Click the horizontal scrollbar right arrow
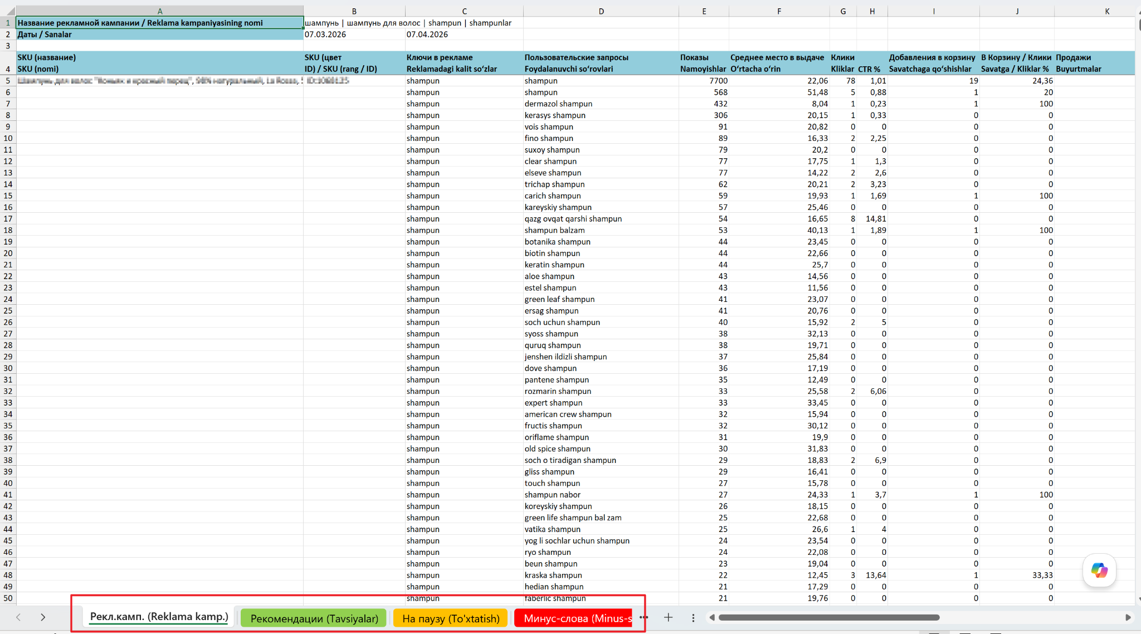This screenshot has height=634, width=1141. click(1128, 617)
